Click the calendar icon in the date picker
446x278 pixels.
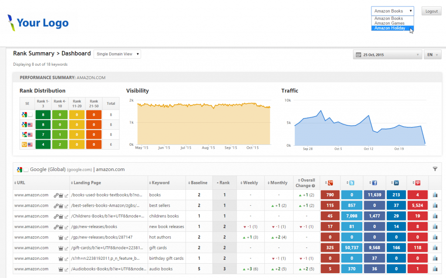[358, 55]
